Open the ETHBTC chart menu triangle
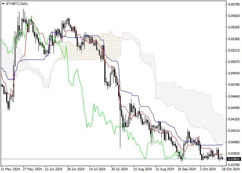 [x=3, y=4]
